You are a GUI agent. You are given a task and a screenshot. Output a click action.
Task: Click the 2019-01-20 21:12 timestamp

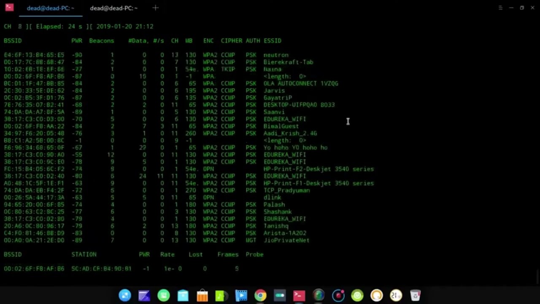tap(125, 26)
